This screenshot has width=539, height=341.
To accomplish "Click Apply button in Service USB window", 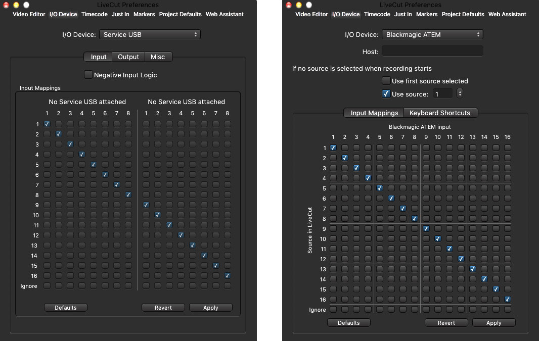I will tap(211, 308).
